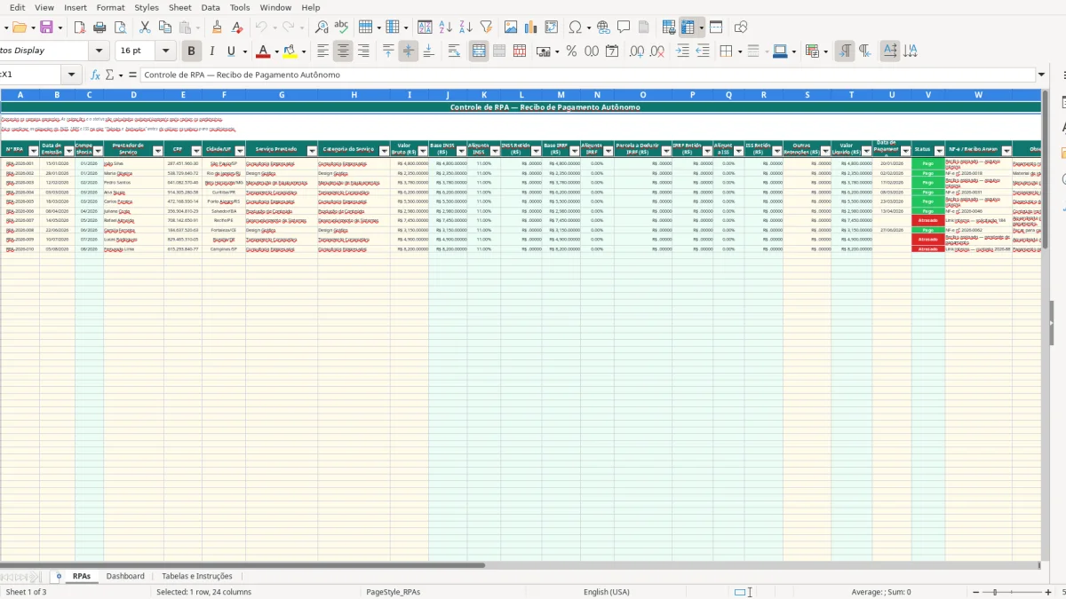Click the Insert Image icon
The image size is (1066, 599).
coord(511,28)
